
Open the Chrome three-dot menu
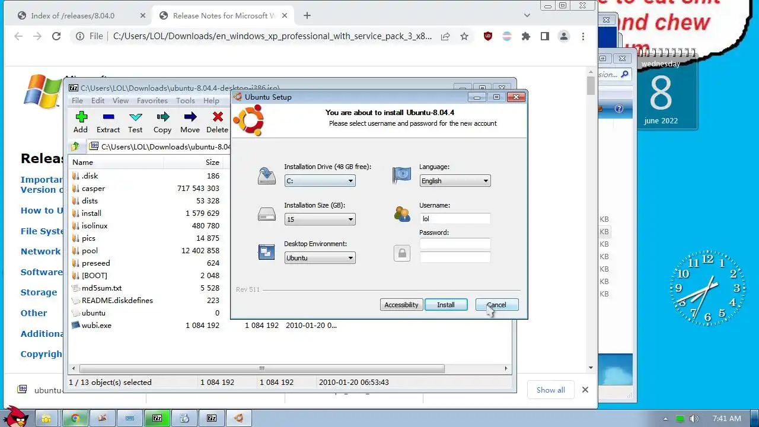pyautogui.click(x=583, y=36)
